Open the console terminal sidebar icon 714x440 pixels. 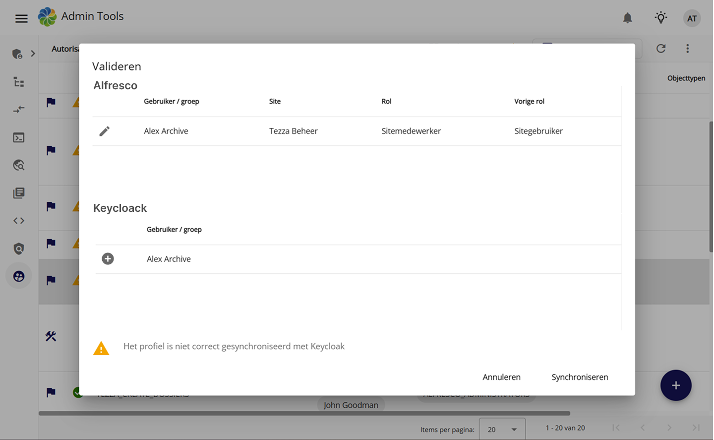coord(19,138)
